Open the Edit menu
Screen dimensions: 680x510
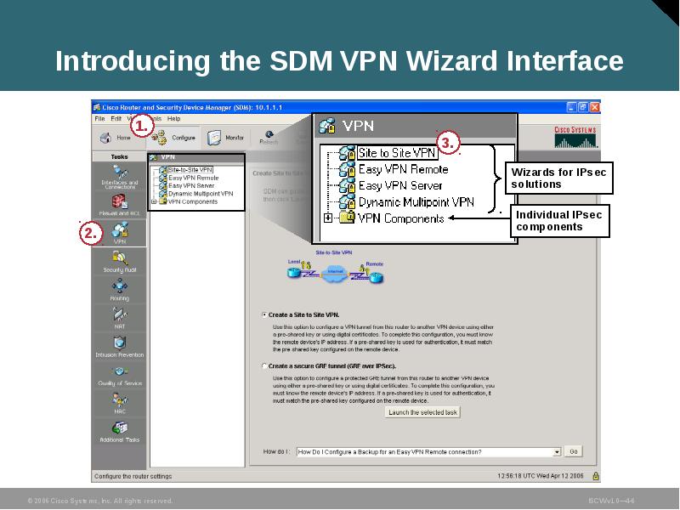[116, 119]
